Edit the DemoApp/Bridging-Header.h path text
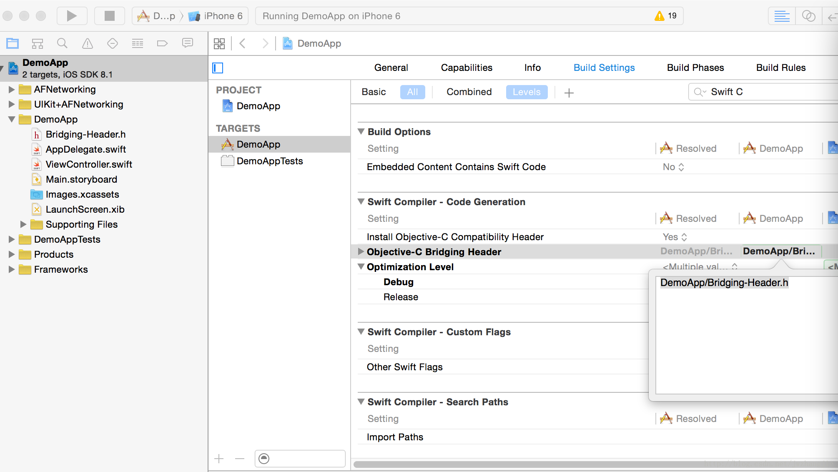The height and width of the screenshot is (472, 838). coord(724,283)
